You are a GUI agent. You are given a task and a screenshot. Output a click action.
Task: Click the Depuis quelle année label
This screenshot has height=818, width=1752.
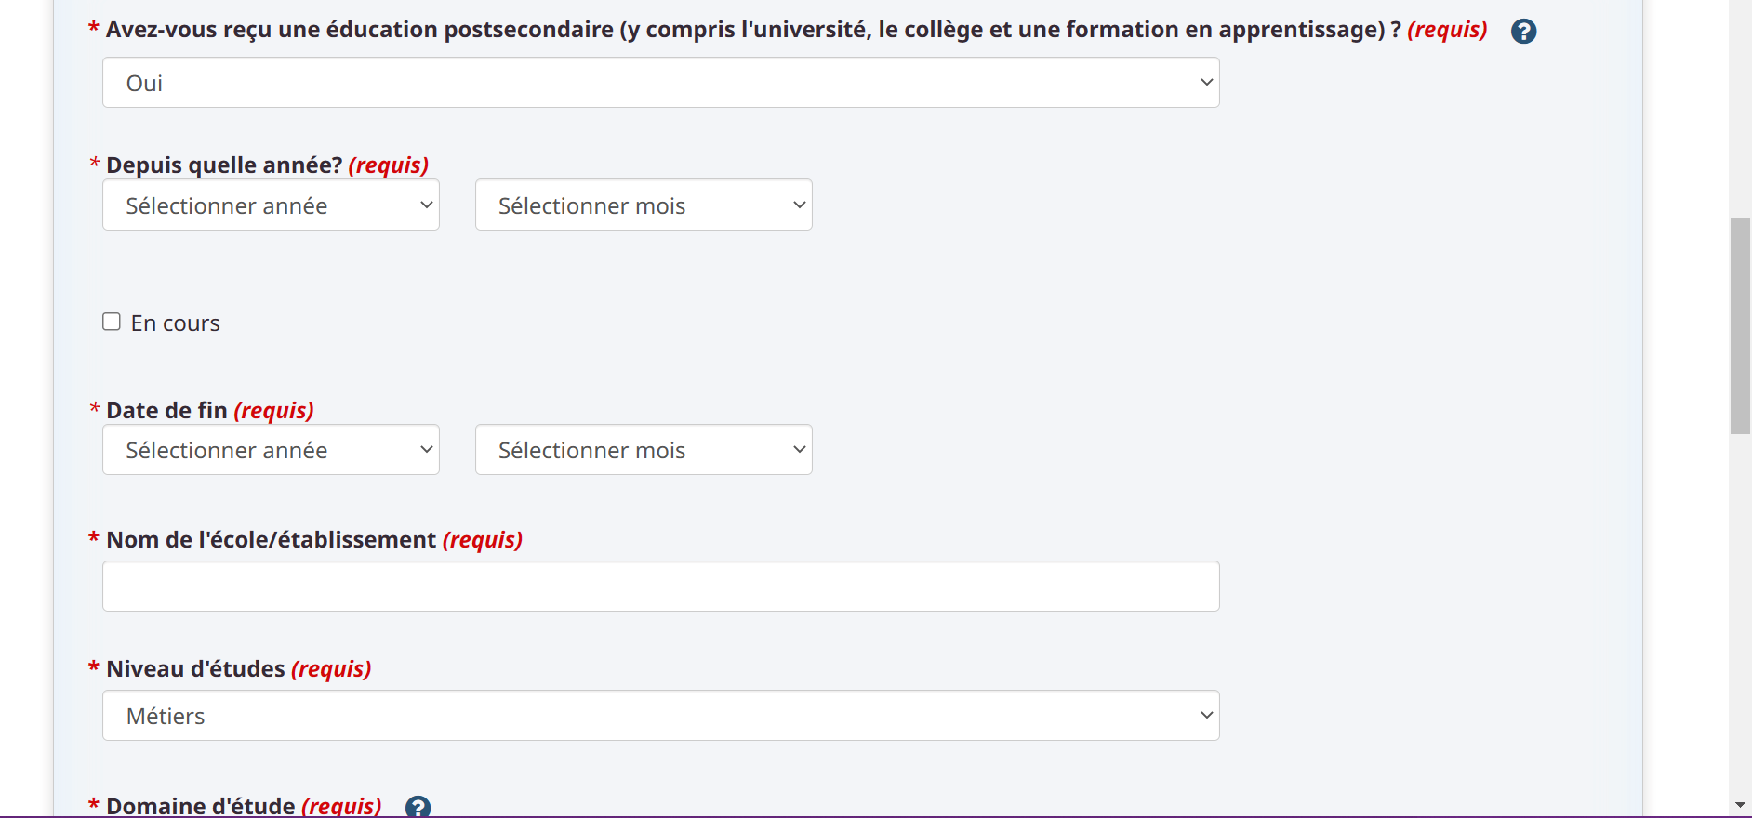click(x=224, y=165)
